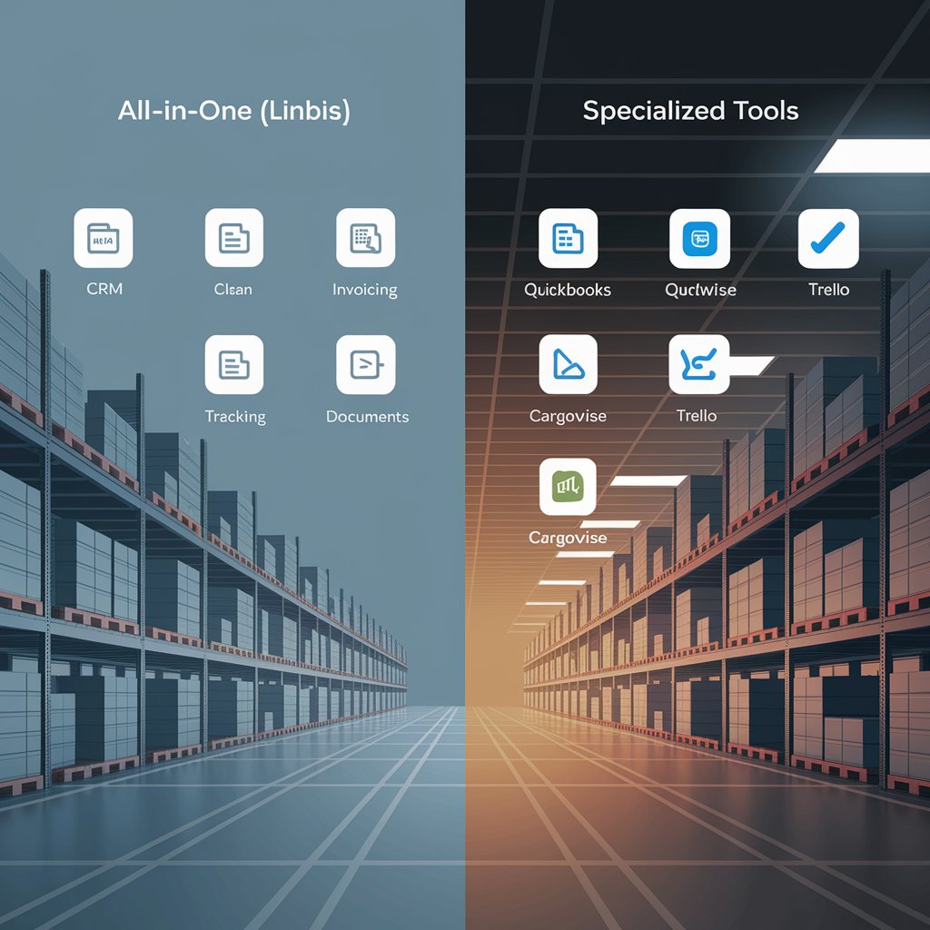
Task: Click the Quctwise label
Action: click(x=700, y=290)
